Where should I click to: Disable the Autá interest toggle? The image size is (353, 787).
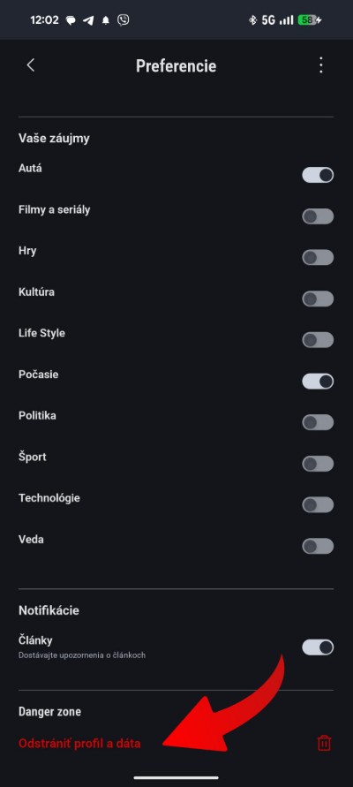pos(318,175)
